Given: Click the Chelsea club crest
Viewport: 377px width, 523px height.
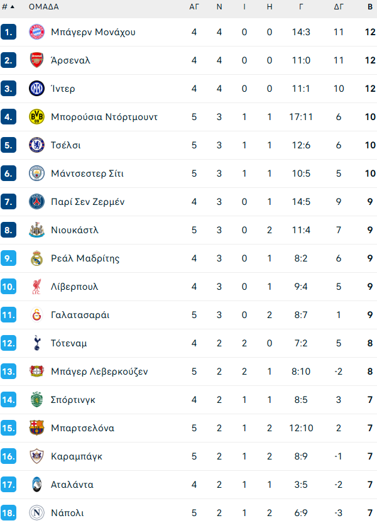Looking at the screenshot, I should [x=37, y=145].
